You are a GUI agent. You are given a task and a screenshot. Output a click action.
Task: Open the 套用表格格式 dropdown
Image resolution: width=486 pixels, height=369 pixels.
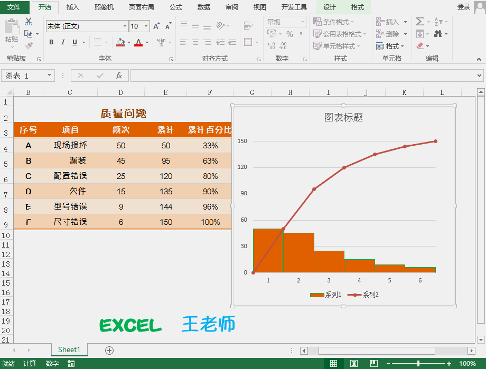click(x=340, y=34)
